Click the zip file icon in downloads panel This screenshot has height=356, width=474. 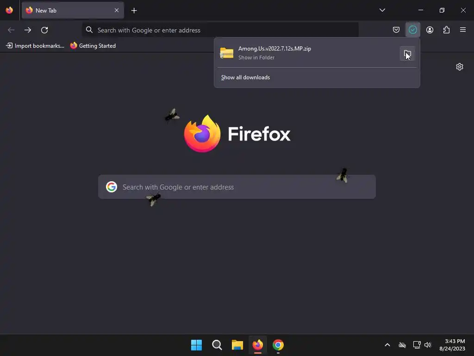click(227, 53)
